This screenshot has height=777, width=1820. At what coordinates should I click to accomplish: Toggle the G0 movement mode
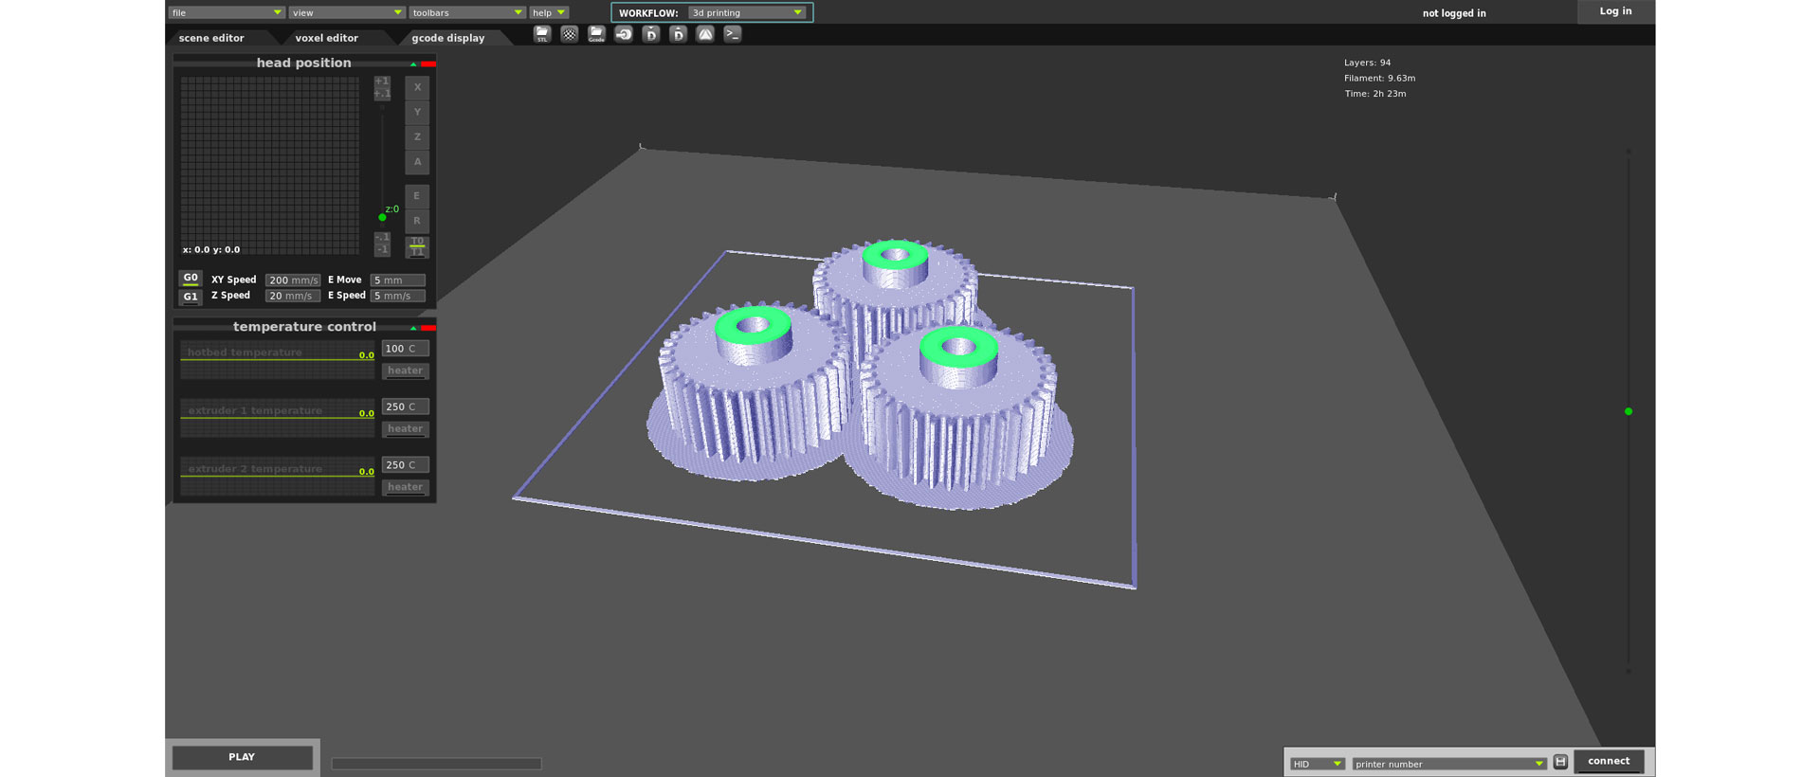point(191,279)
